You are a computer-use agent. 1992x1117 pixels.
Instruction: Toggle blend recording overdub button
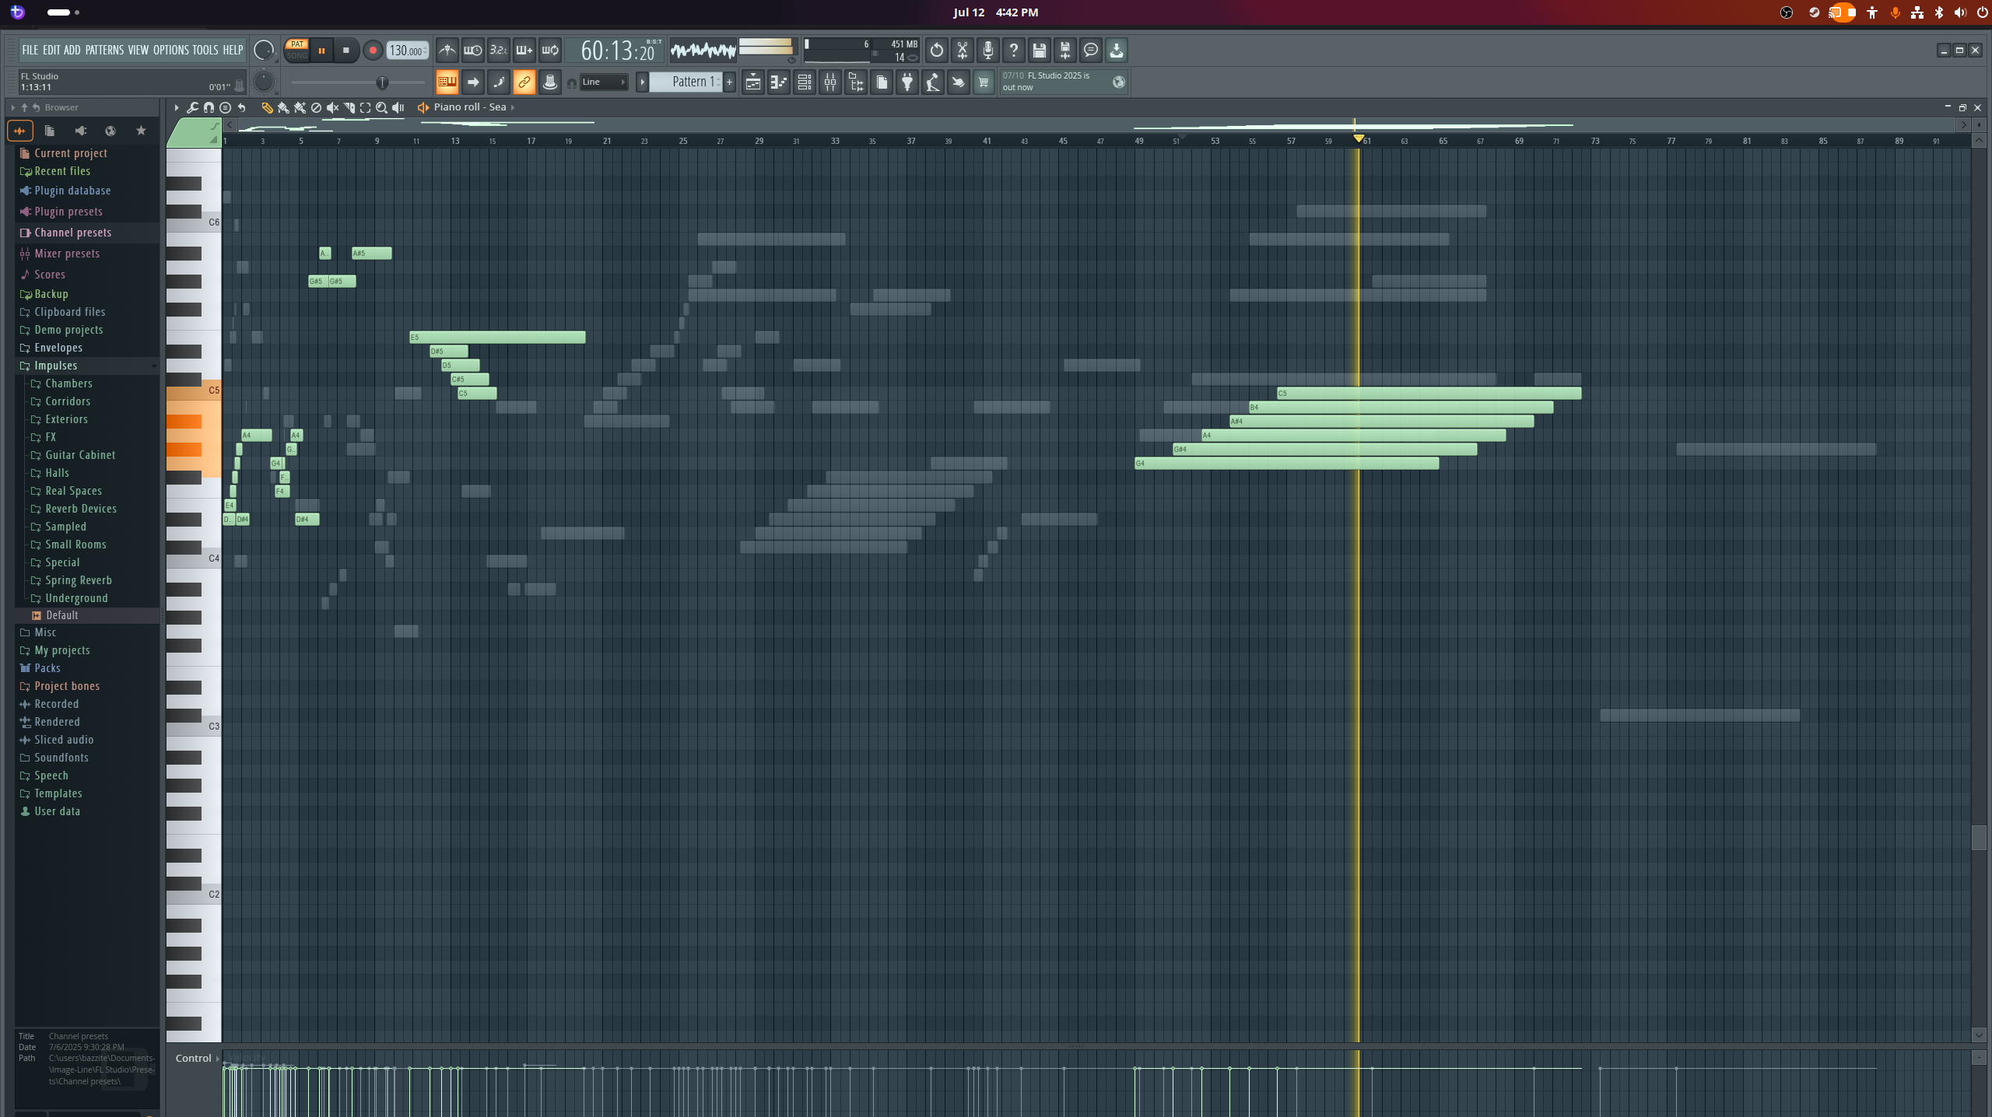[x=524, y=51]
